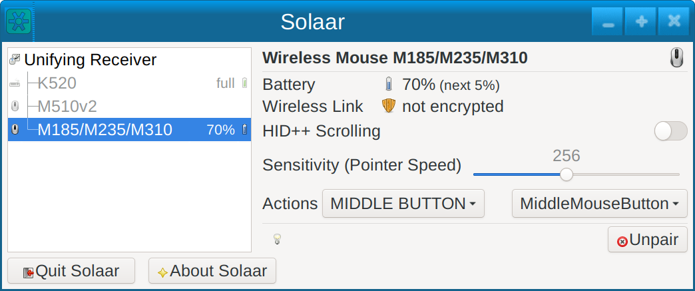
Task: Select the K520 keyboard device
Action: click(x=57, y=83)
